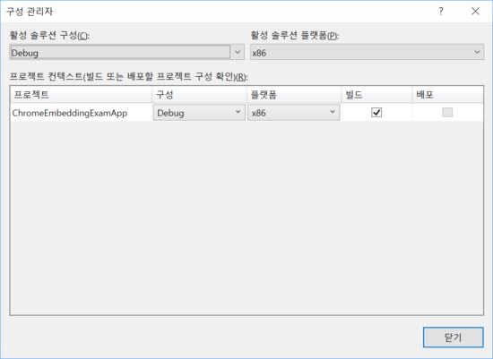Click the 배포 column header
Image resolution: width=493 pixels, height=359 pixels.
pyautogui.click(x=447, y=94)
